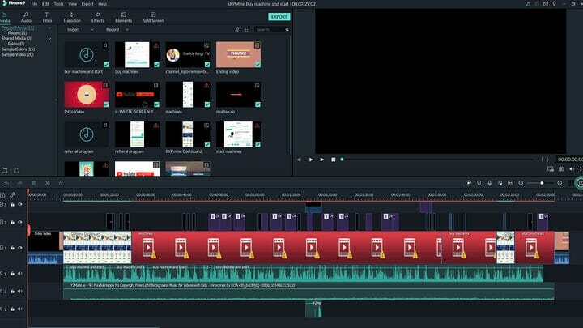Viewport: 583px width, 328px height.
Task: Click the teal EXPORT button
Action: tap(279, 17)
